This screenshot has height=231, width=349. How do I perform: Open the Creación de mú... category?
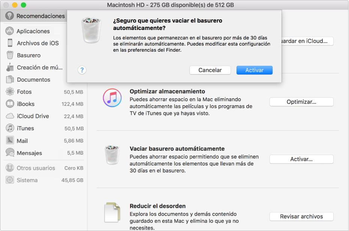pyautogui.click(x=40, y=67)
